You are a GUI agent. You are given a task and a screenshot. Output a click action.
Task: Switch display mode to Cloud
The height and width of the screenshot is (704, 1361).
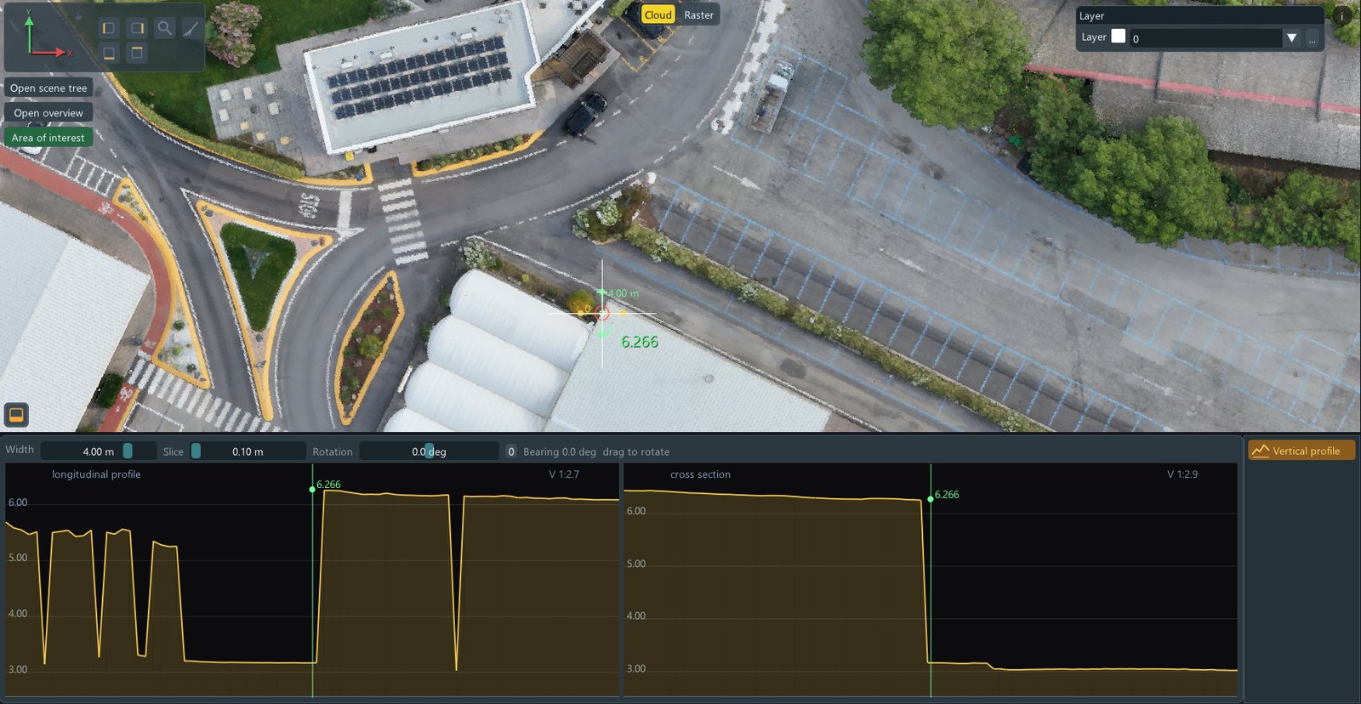pos(658,14)
